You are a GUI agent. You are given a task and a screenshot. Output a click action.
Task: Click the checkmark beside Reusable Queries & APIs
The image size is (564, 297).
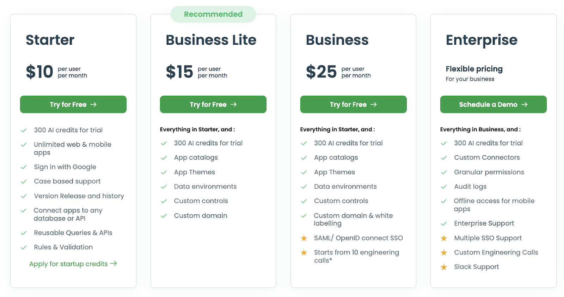click(24, 233)
